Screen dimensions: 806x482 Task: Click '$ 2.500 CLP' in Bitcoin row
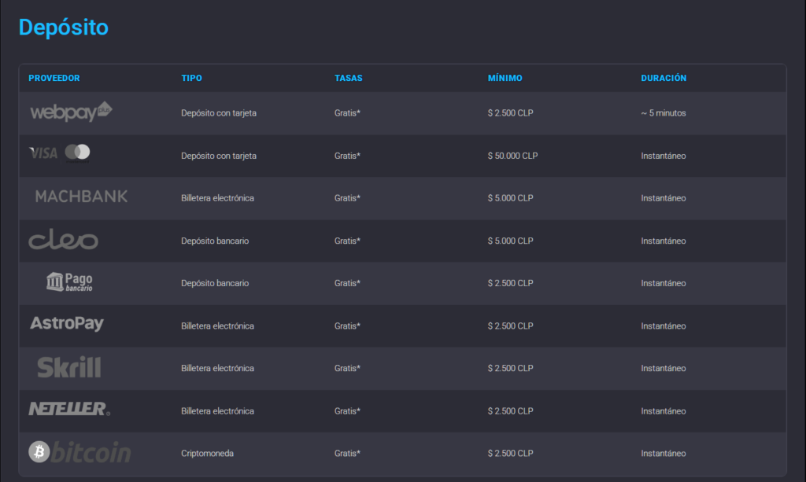tap(510, 453)
